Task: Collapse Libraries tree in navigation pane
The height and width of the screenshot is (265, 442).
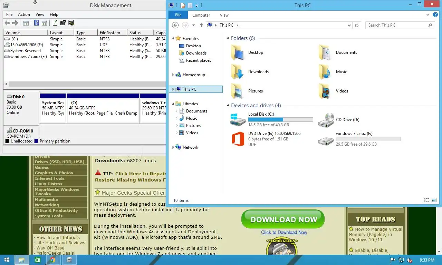Action: (x=173, y=104)
